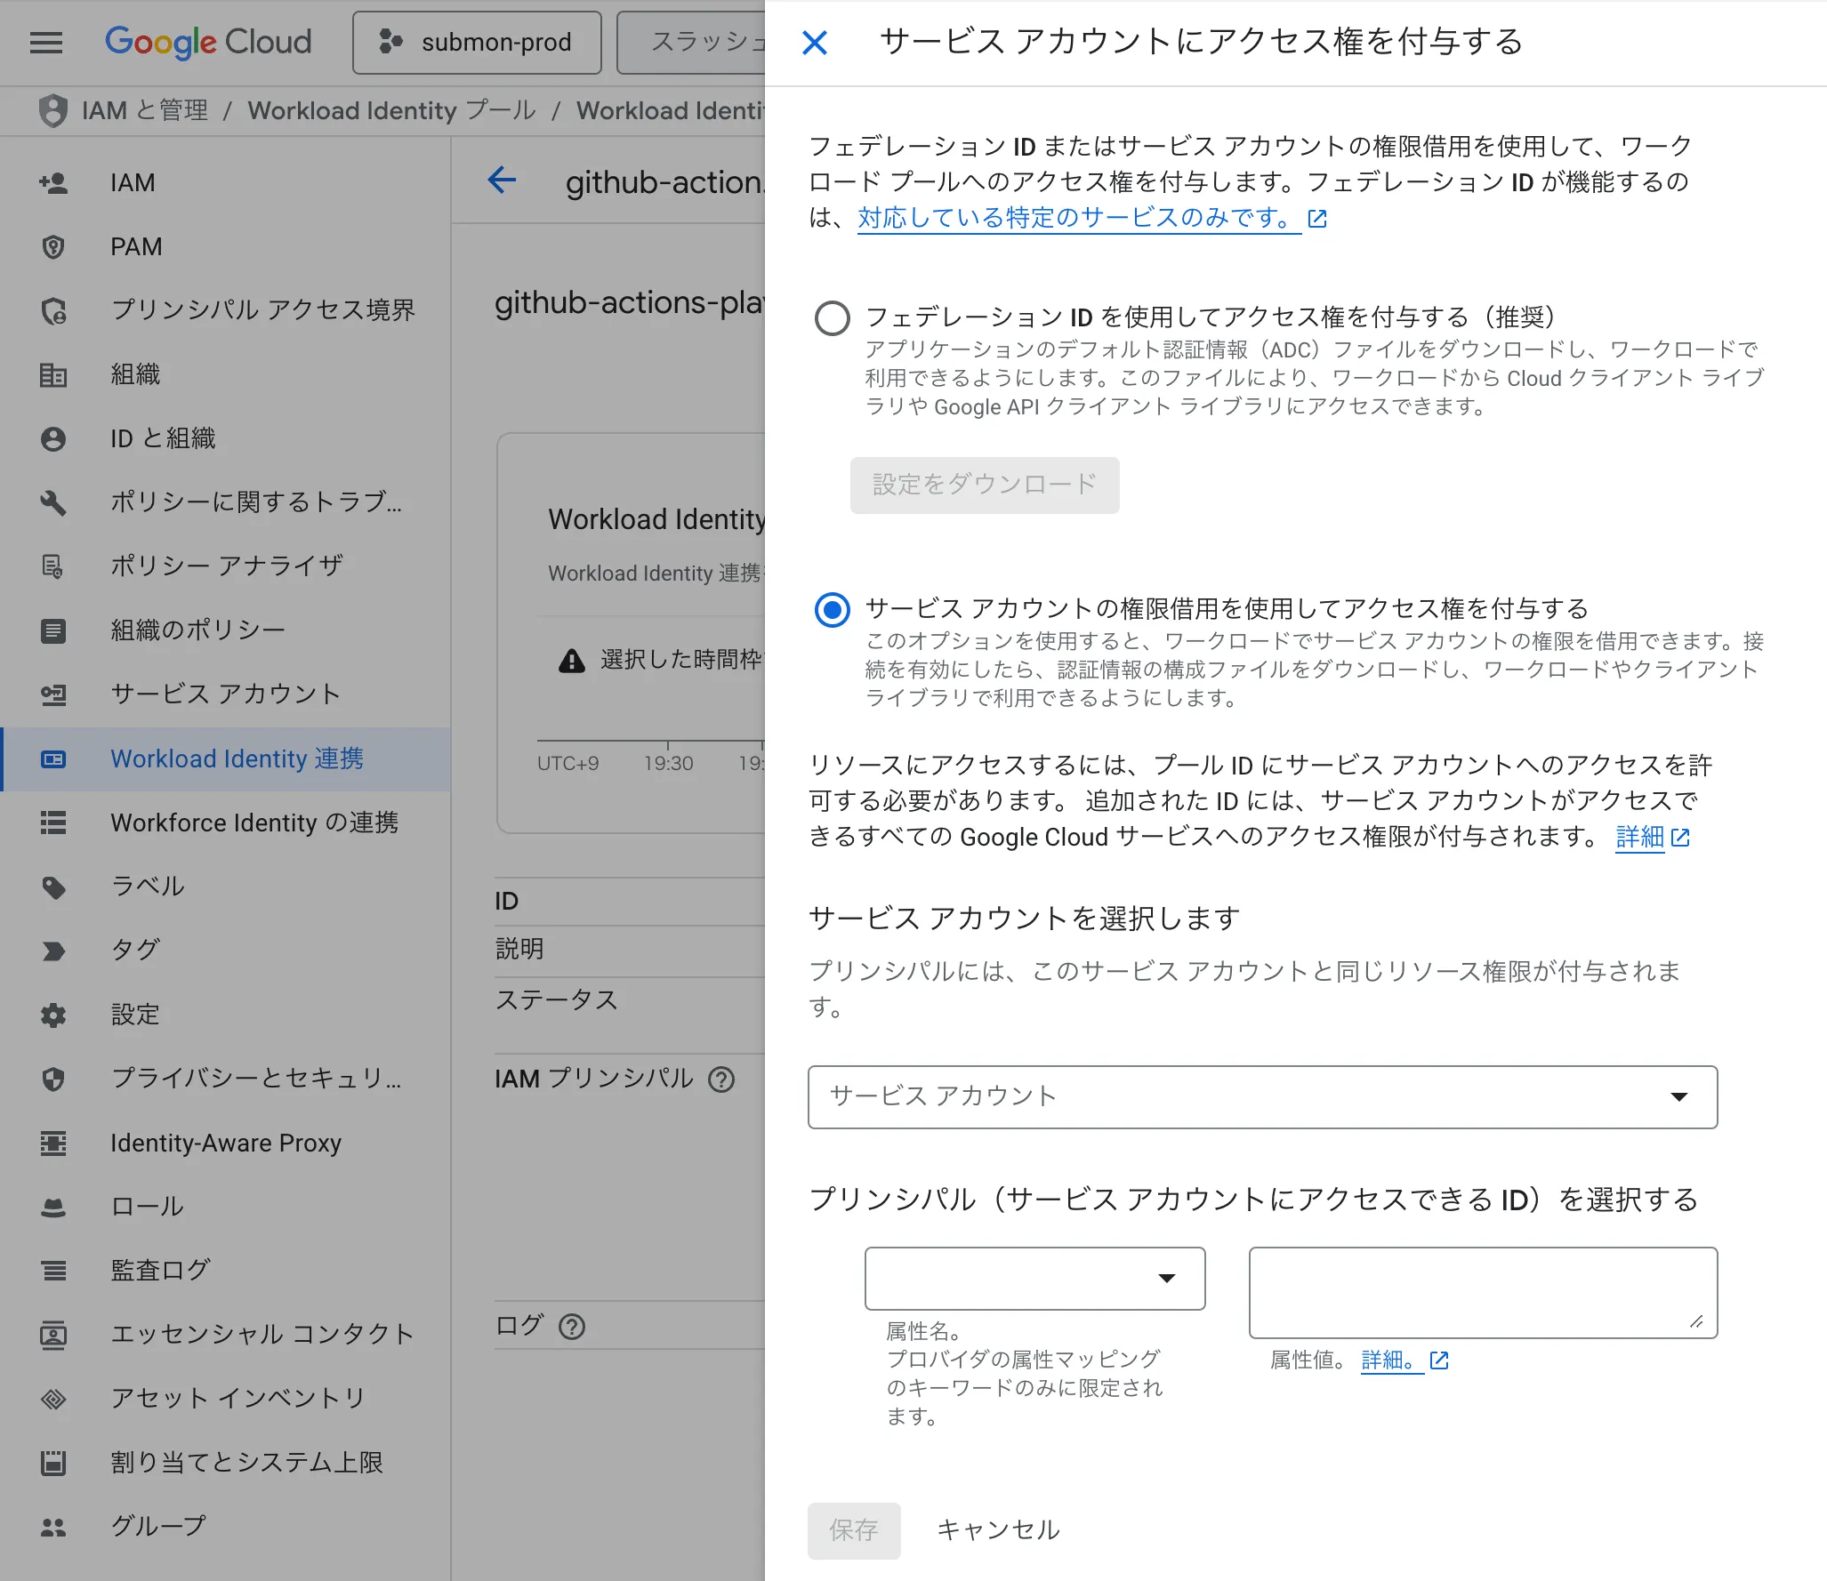Open Workforce Identity の連携 menu item
This screenshot has width=1827, height=1581.
(225, 823)
